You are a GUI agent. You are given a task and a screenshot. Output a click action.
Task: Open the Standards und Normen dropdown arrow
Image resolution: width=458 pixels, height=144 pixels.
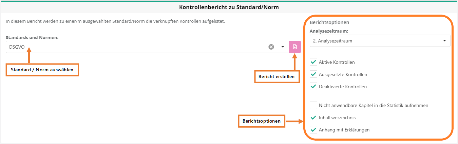(283, 47)
